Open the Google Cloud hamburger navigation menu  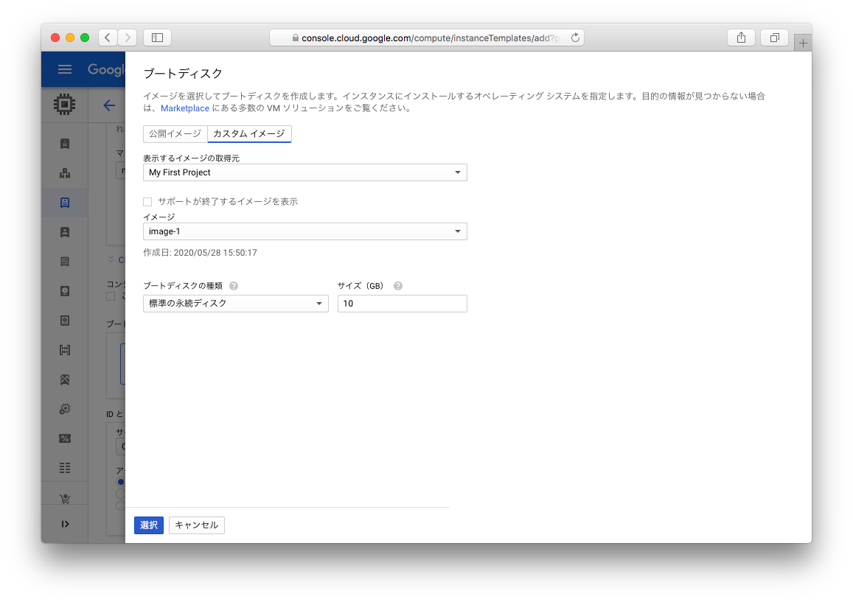pos(65,69)
